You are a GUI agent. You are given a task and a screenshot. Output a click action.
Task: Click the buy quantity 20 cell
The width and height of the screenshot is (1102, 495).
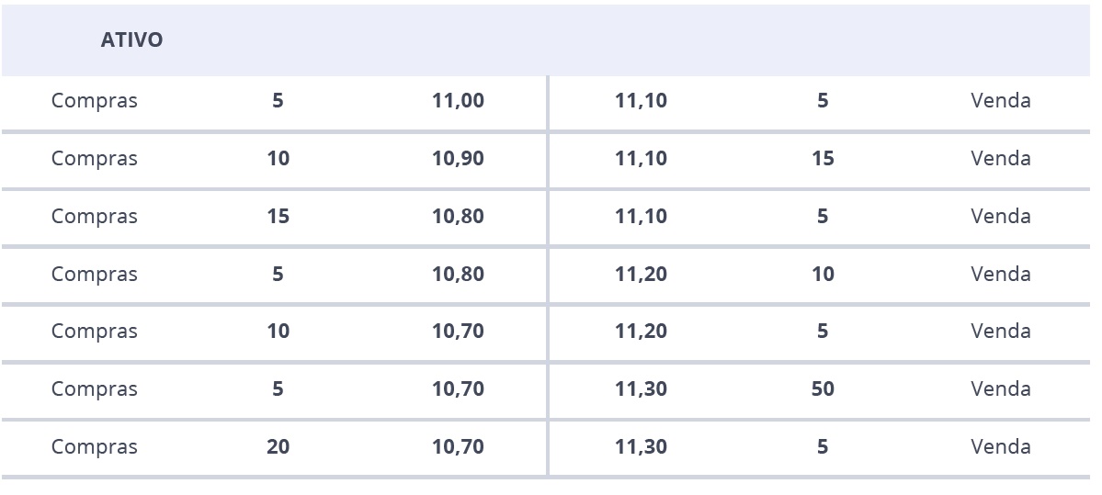[278, 446]
